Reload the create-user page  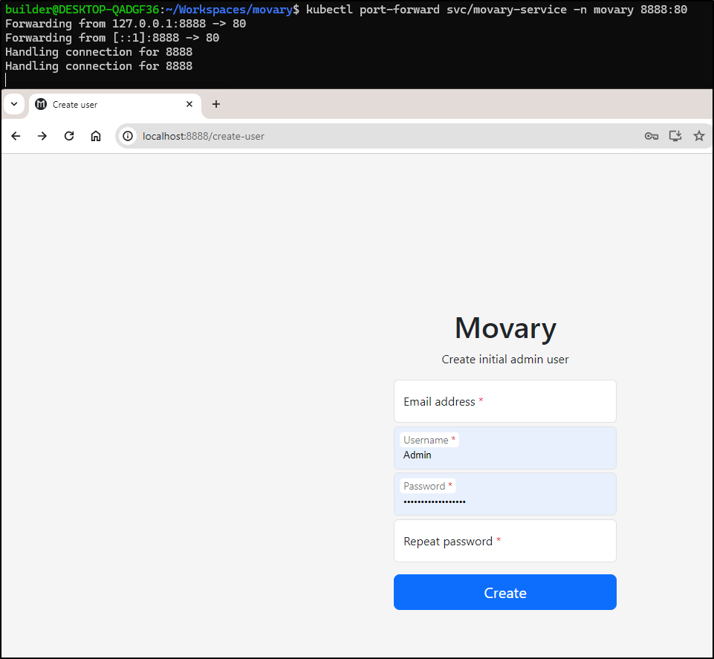pos(69,136)
